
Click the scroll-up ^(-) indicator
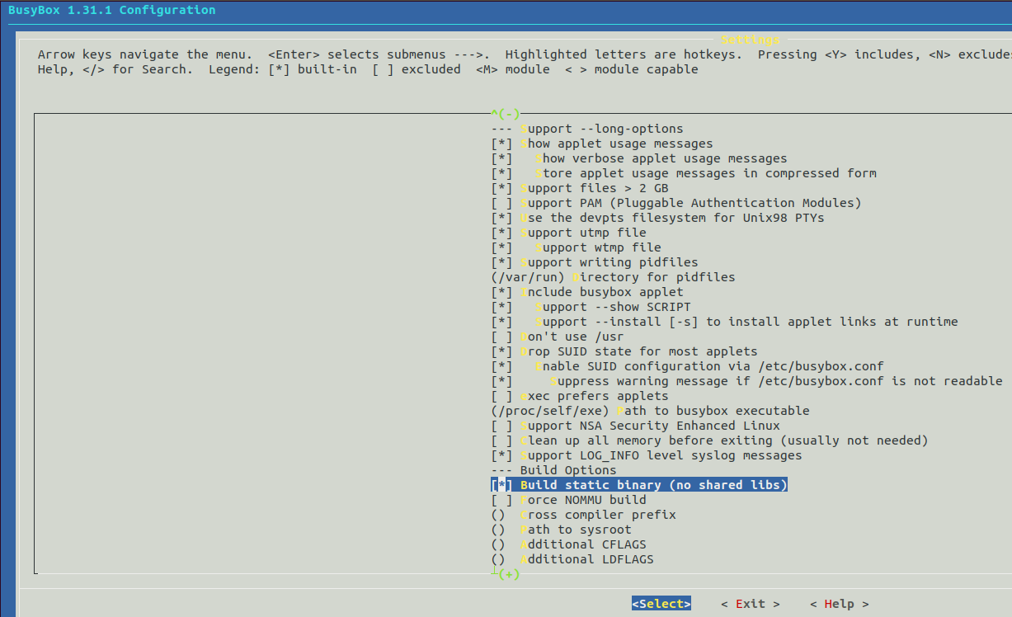[x=506, y=114]
